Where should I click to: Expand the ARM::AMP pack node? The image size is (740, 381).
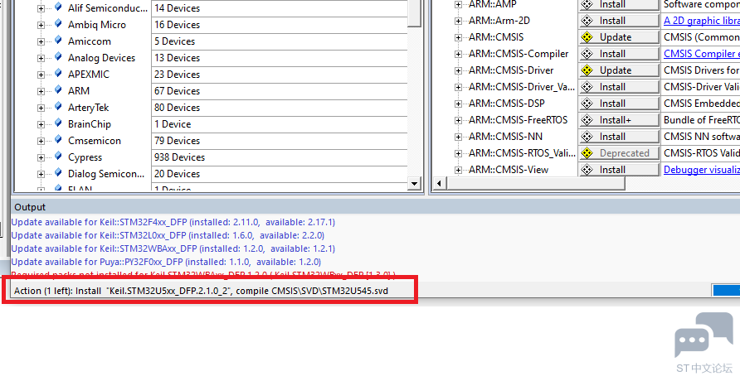(458, 5)
